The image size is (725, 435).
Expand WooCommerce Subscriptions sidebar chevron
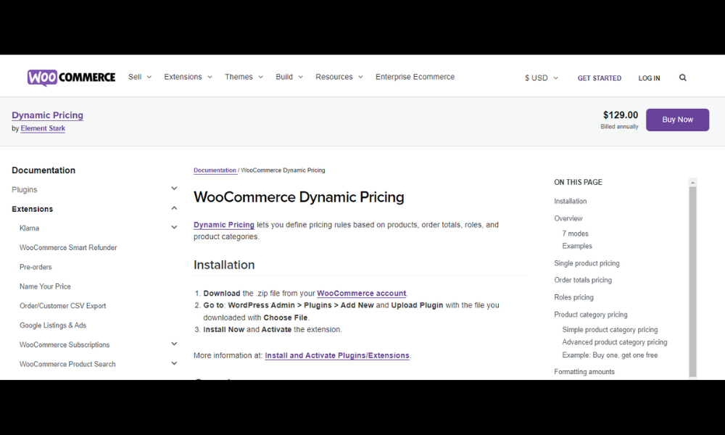click(x=174, y=344)
